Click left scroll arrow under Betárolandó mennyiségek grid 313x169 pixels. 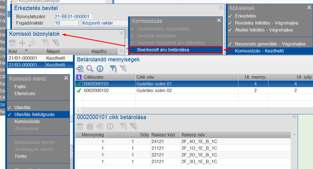pyautogui.click(x=78, y=110)
